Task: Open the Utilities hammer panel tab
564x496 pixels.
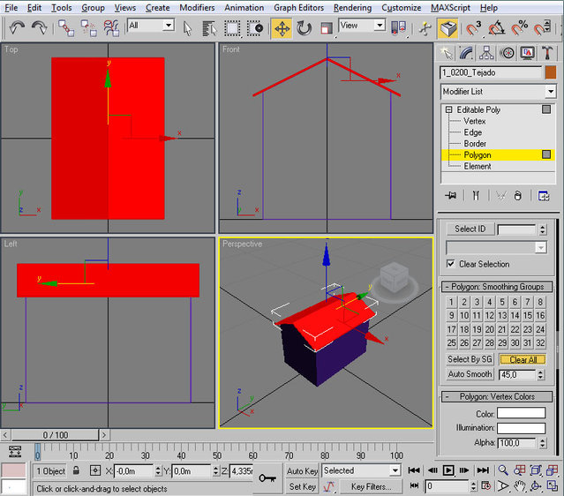Action: tap(548, 53)
